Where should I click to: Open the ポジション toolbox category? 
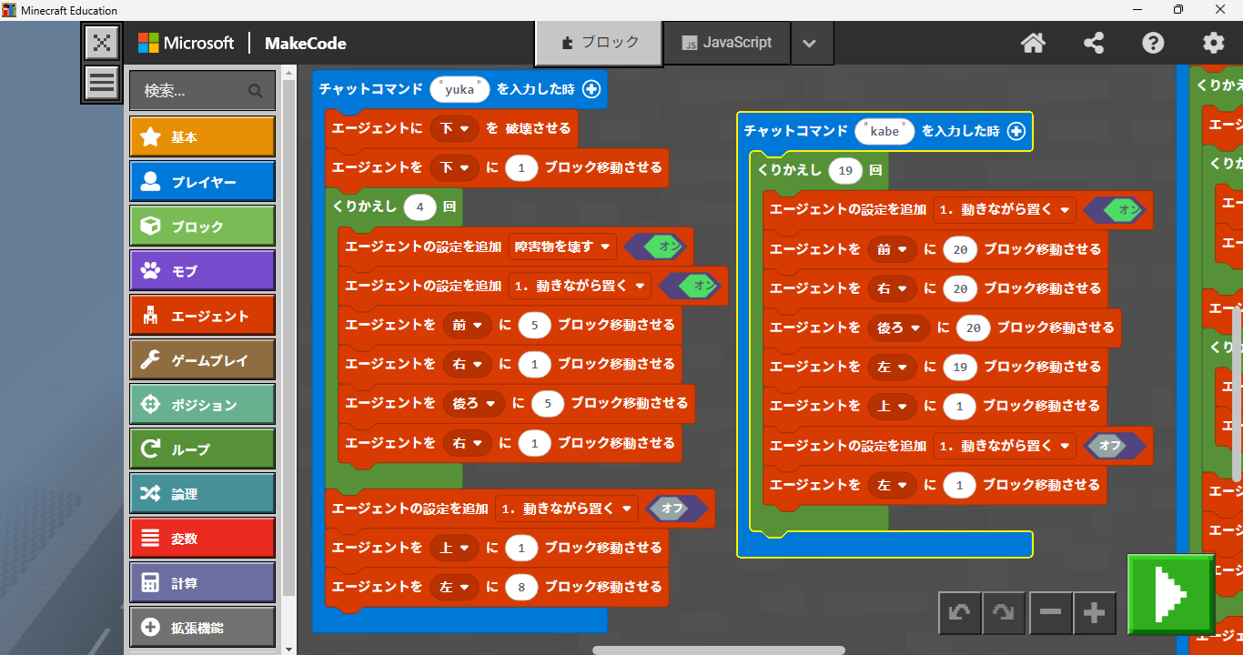coord(202,404)
